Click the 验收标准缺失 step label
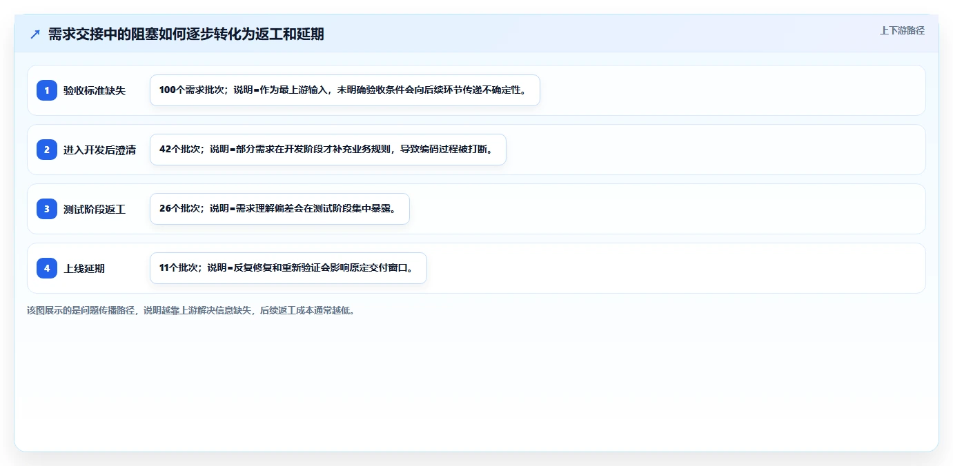 (95, 90)
